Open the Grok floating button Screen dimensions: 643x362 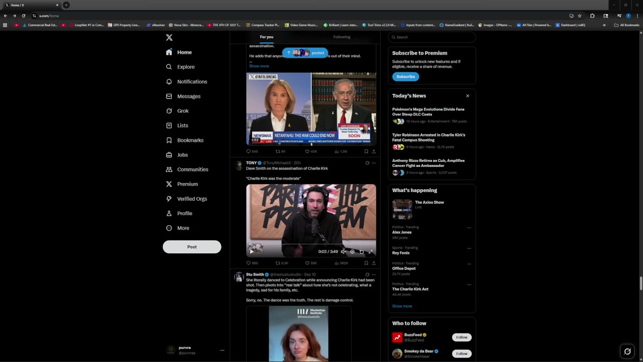pos(627,351)
